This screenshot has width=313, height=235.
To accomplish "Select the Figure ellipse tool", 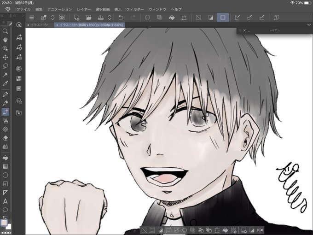I will (6, 175).
